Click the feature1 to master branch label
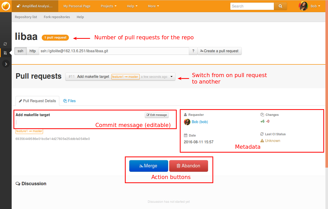The height and width of the screenshot is (209, 328). click(x=29, y=131)
